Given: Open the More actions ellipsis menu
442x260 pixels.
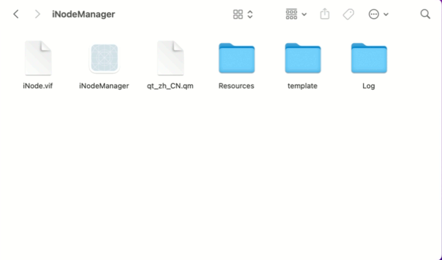Looking at the screenshot, I should click(374, 14).
